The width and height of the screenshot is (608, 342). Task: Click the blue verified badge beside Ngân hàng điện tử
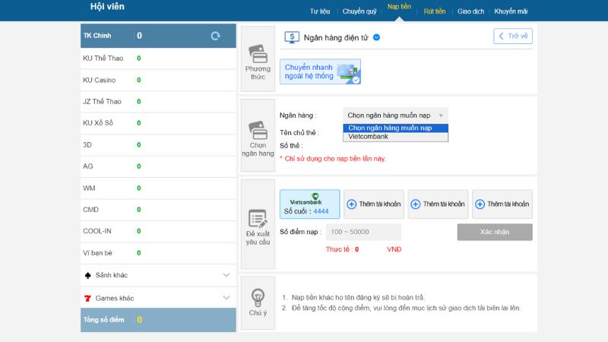coord(377,36)
